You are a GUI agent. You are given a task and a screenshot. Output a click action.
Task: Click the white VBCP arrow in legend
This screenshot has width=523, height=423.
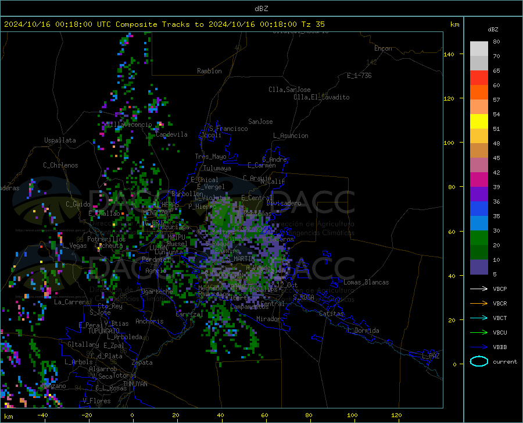pos(479,289)
